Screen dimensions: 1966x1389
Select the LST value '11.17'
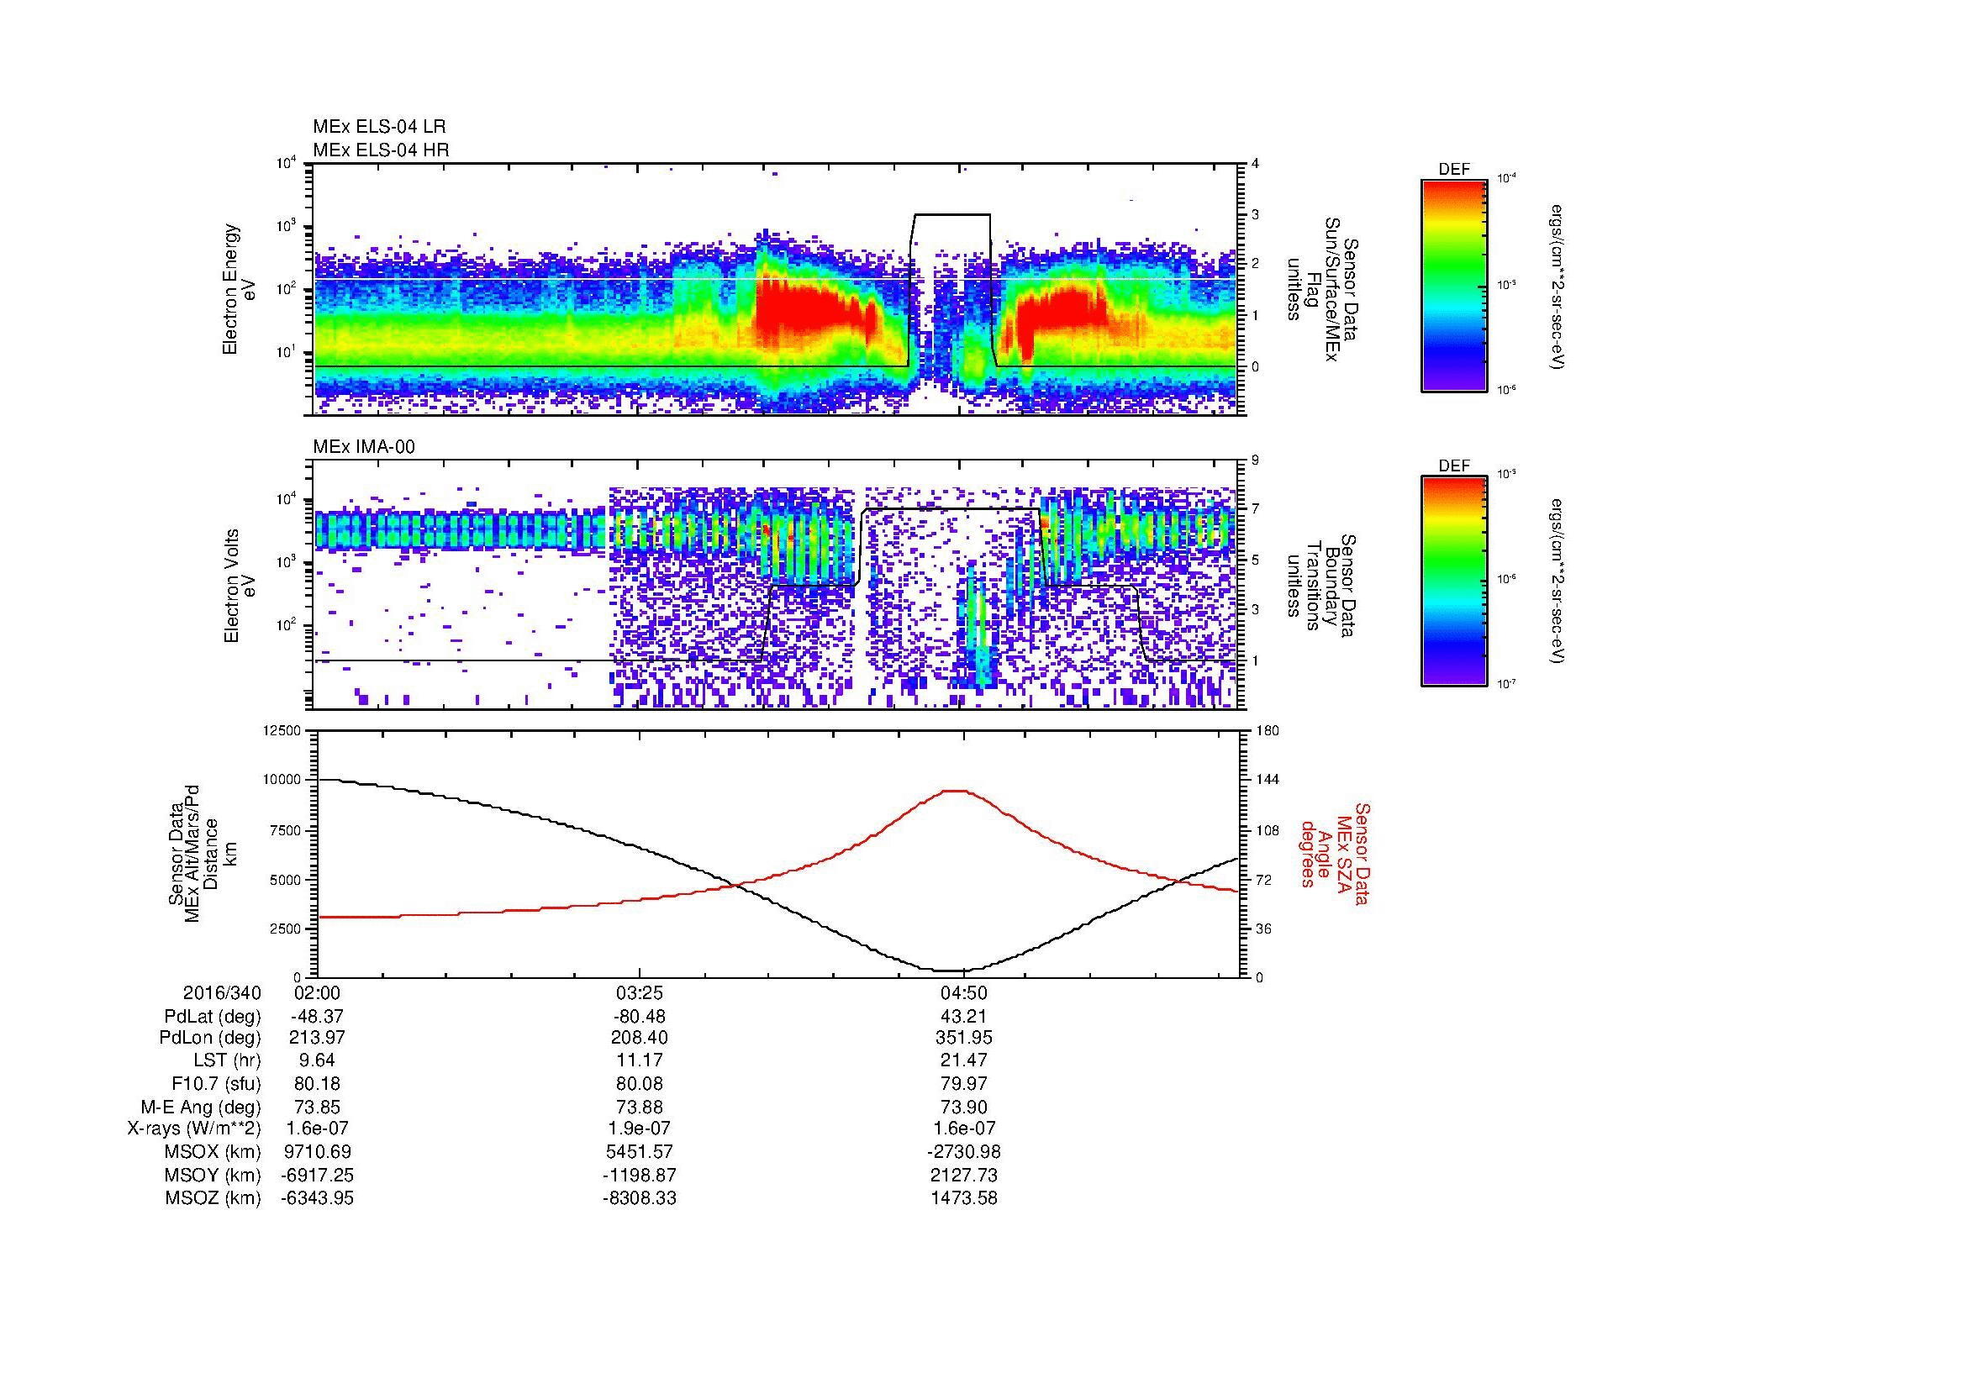[640, 1060]
